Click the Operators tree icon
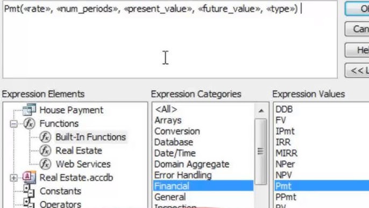This screenshot has width=369, height=208. (x=29, y=203)
